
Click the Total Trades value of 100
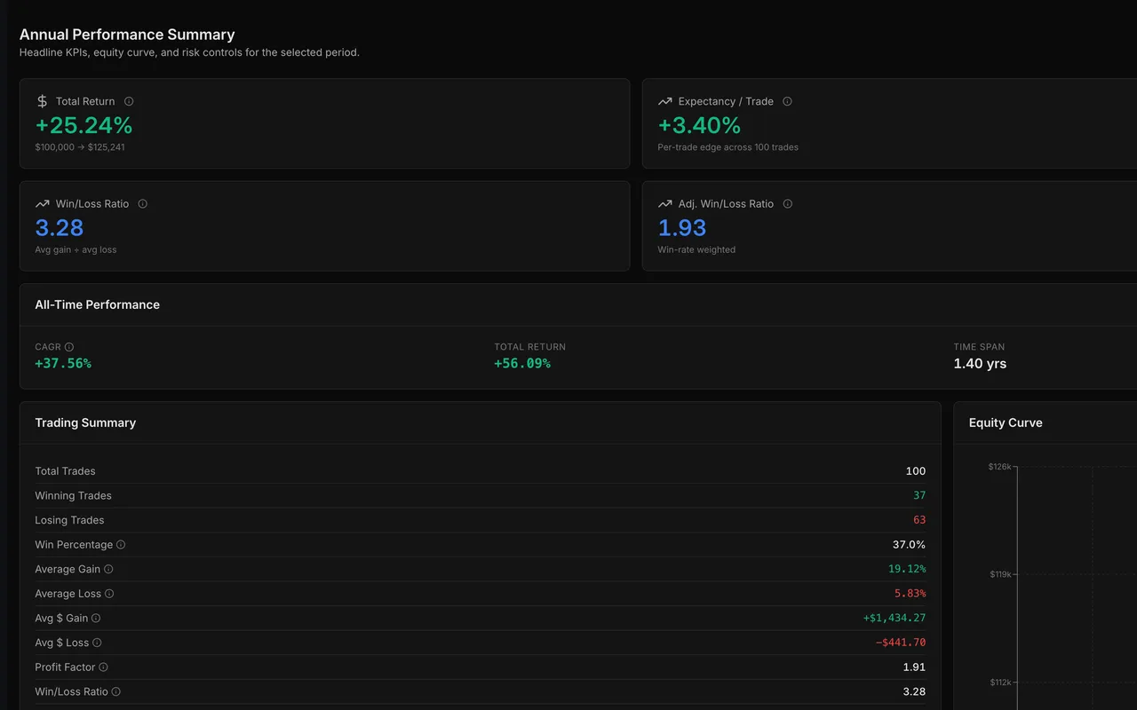[x=916, y=471]
